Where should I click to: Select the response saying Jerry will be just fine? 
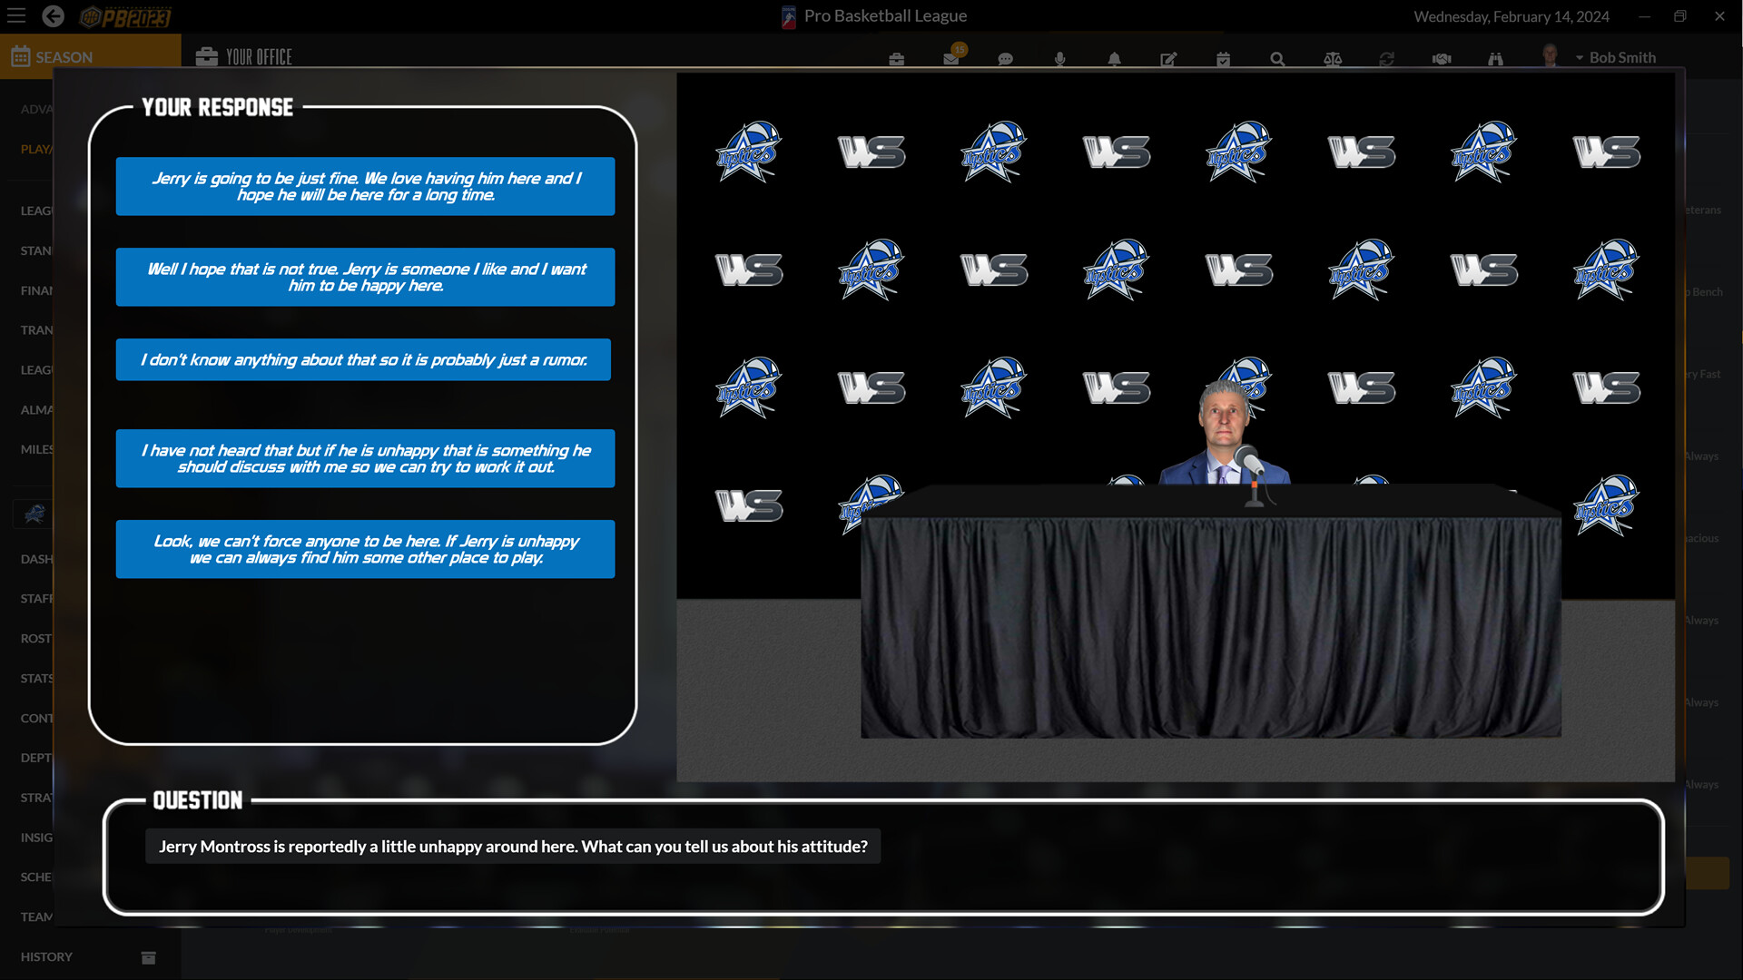pos(364,186)
